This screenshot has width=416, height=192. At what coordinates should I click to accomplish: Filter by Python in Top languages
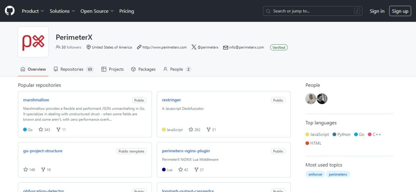(342, 134)
